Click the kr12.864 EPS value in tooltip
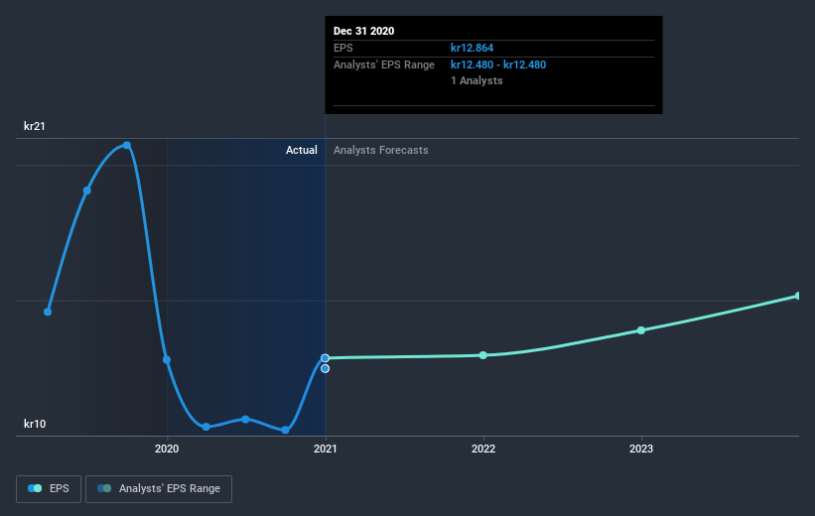Viewport: 815px width, 516px height. pyautogui.click(x=472, y=48)
